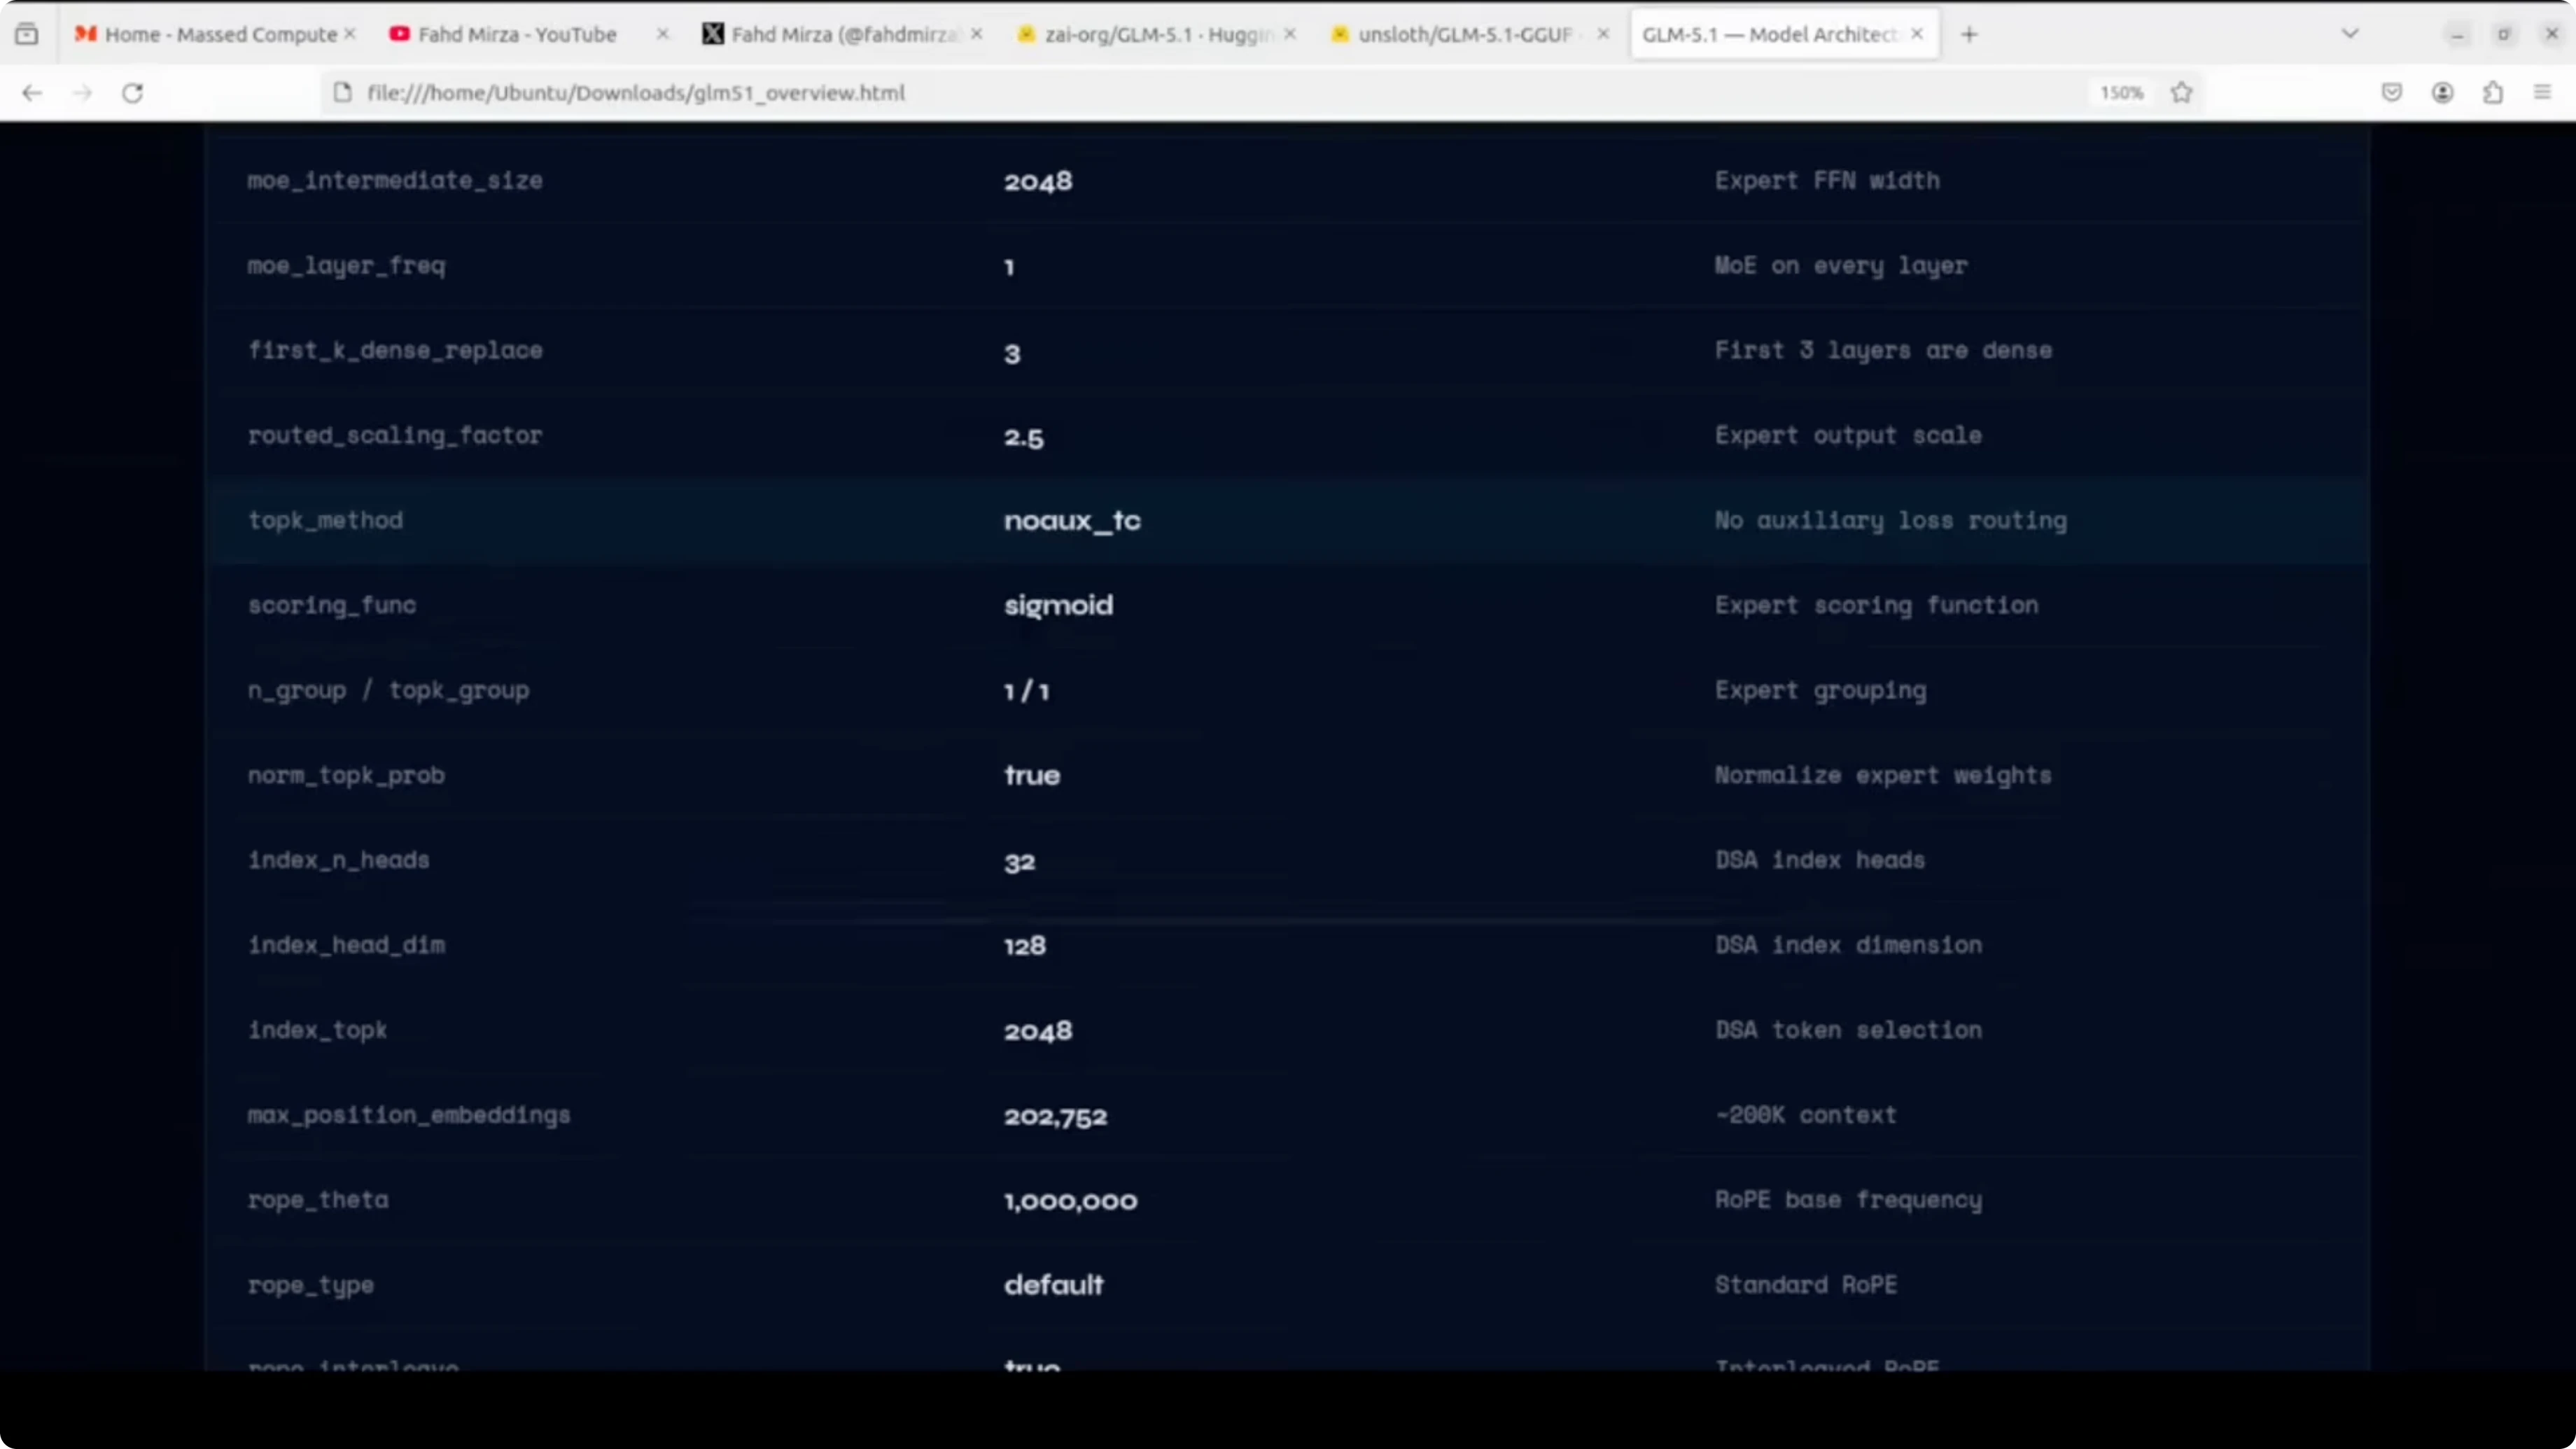
Task: Switch to Home - Massed Compute tab
Action: [x=220, y=35]
